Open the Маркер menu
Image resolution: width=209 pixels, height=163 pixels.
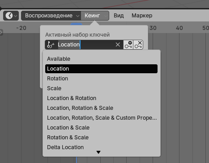(142, 16)
